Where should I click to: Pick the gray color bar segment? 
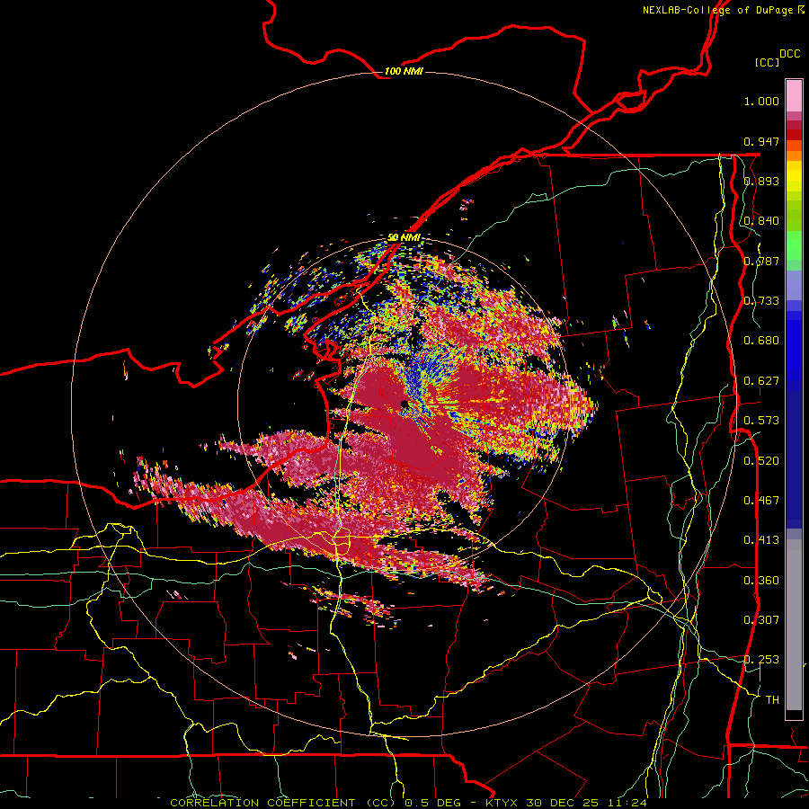tap(794, 626)
